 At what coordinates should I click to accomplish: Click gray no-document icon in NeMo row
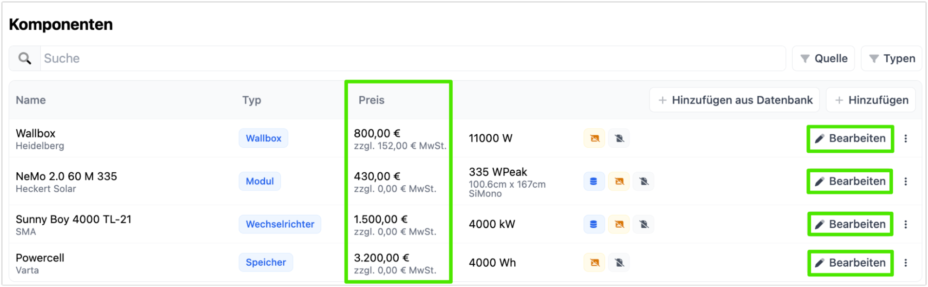pyautogui.click(x=643, y=182)
